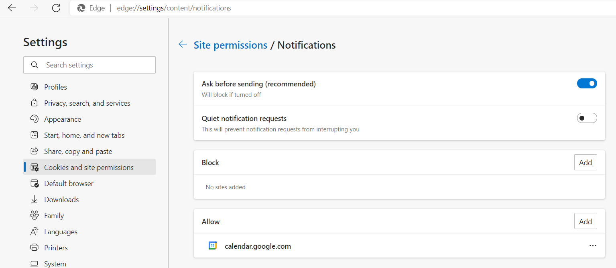
Task: Open more actions for calendar.google.com
Action: (593, 246)
